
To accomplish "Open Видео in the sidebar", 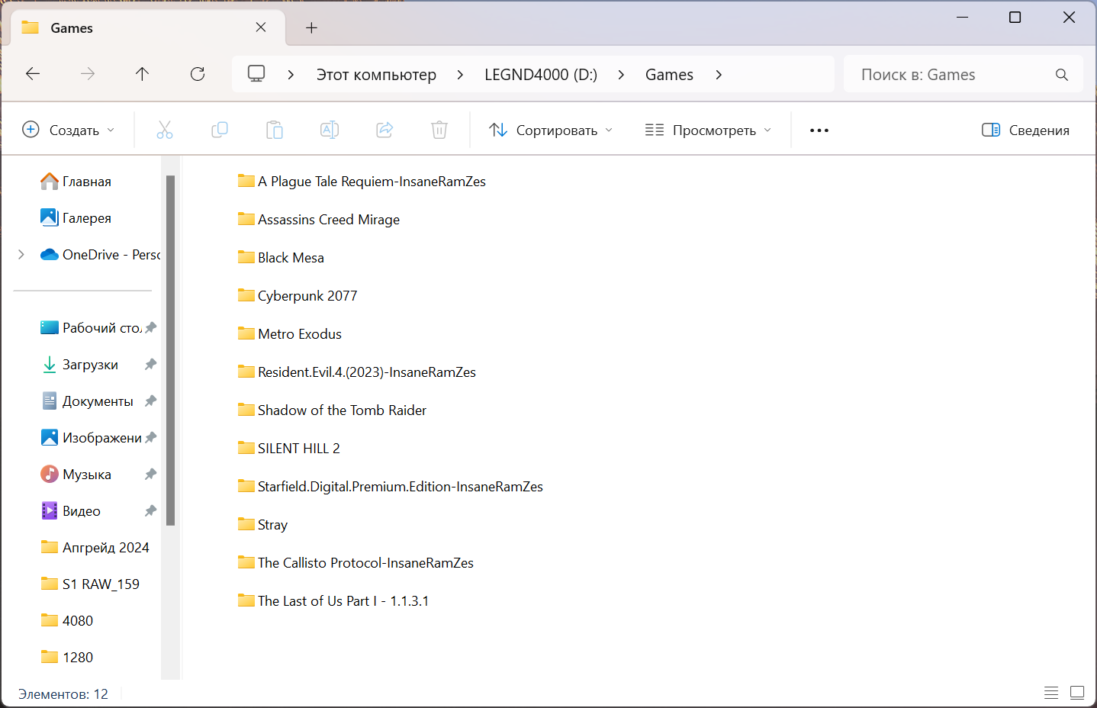I will coord(70,511).
